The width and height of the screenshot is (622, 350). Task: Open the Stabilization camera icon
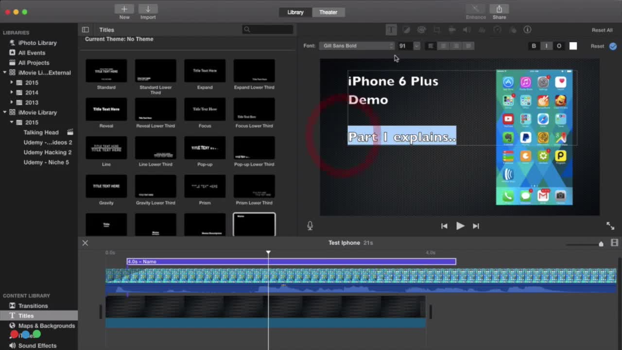(x=451, y=30)
